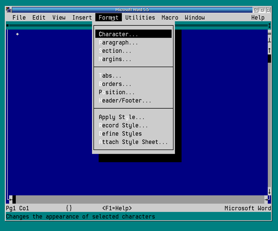The width and height of the screenshot is (278, 231).
Task: Open Header/Footer... option
Action: pos(133,101)
